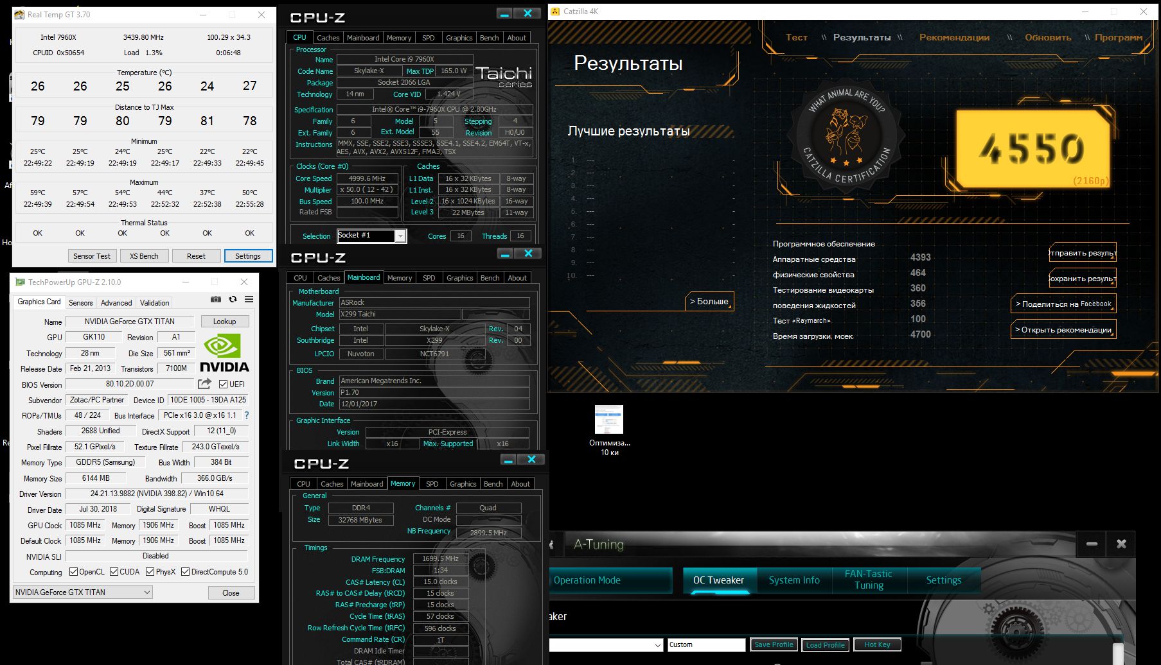This screenshot has width=1161, height=665.
Task: Close the A-Tuning window with X icon
Action: point(1121,544)
